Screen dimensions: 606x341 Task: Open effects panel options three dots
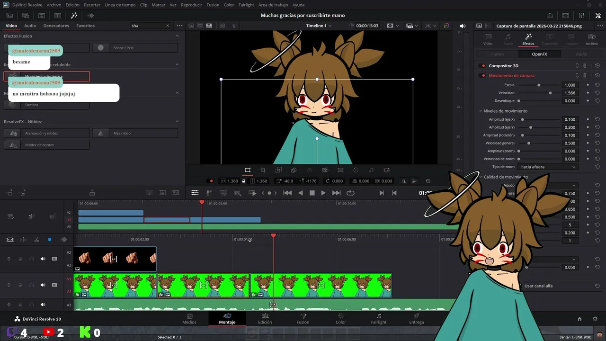pyautogui.click(x=179, y=26)
